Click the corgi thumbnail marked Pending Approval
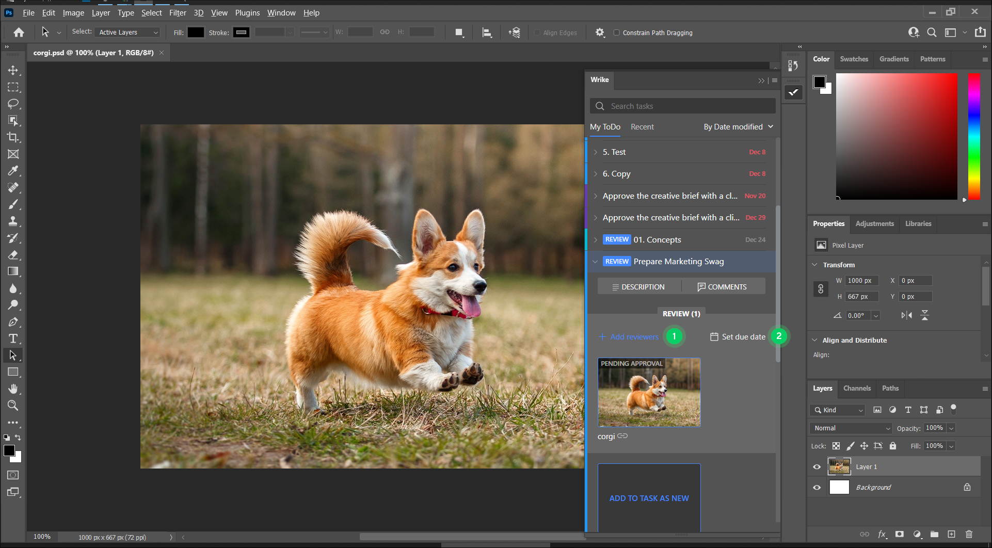Image resolution: width=992 pixels, height=548 pixels. pos(649,392)
